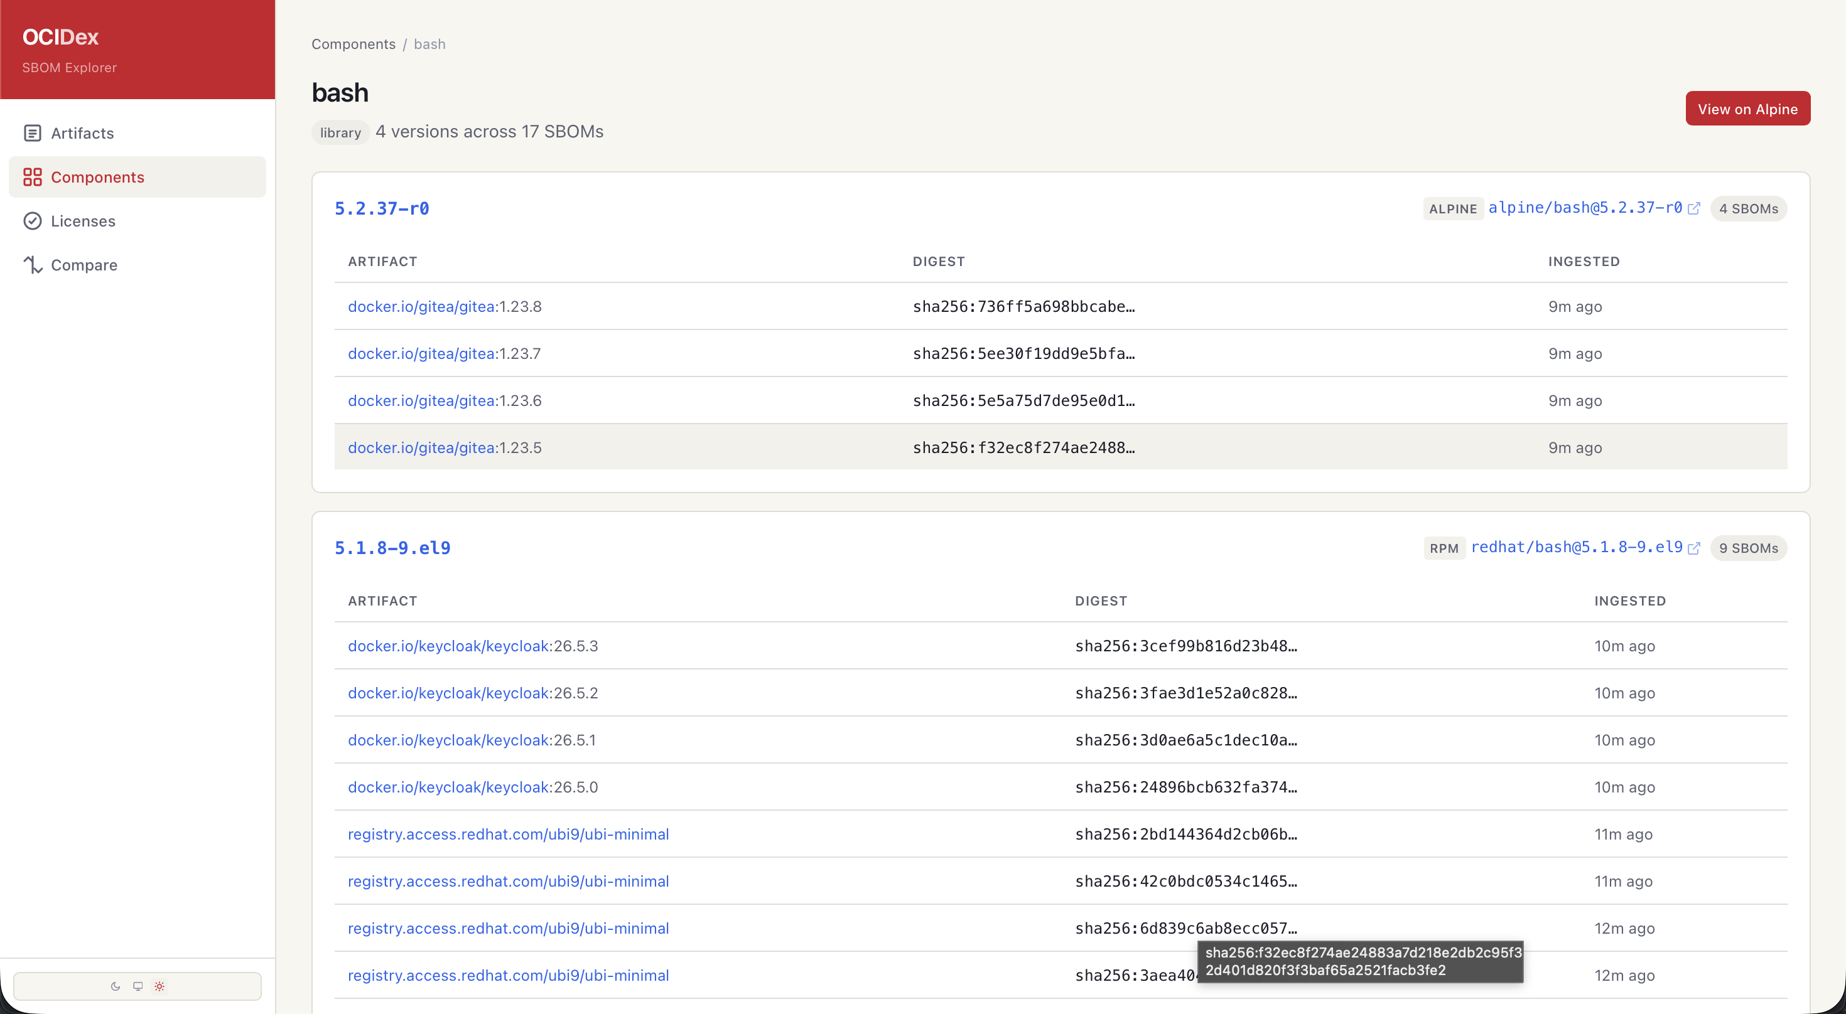Viewport: 1846px width, 1014px height.
Task: Click the Components grid icon
Action: click(x=32, y=177)
